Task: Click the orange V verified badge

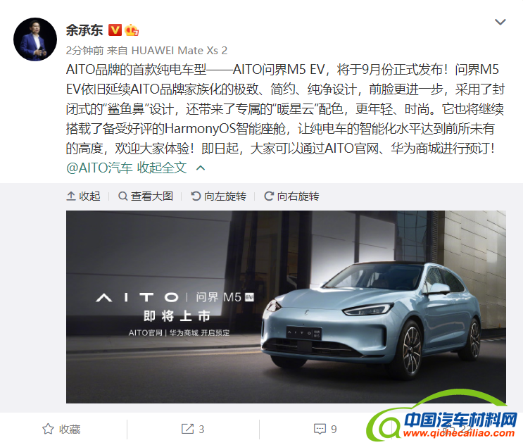Action: tap(115, 30)
